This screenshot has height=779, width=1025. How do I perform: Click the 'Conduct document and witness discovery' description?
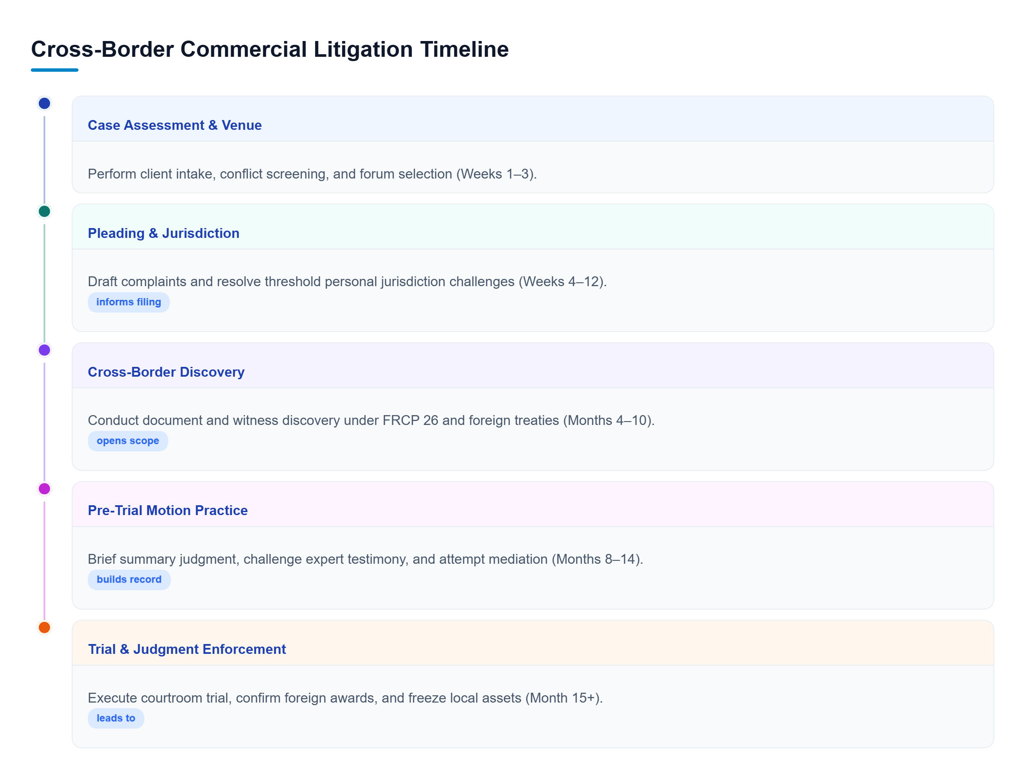point(371,420)
